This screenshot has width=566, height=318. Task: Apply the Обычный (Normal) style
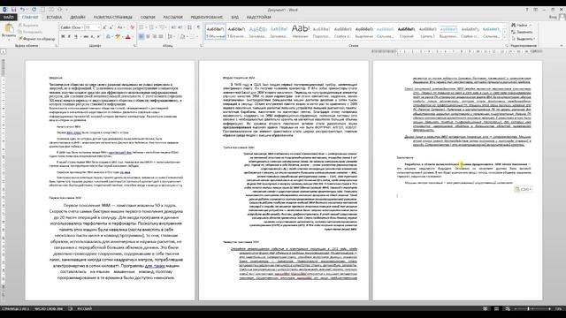point(216,32)
